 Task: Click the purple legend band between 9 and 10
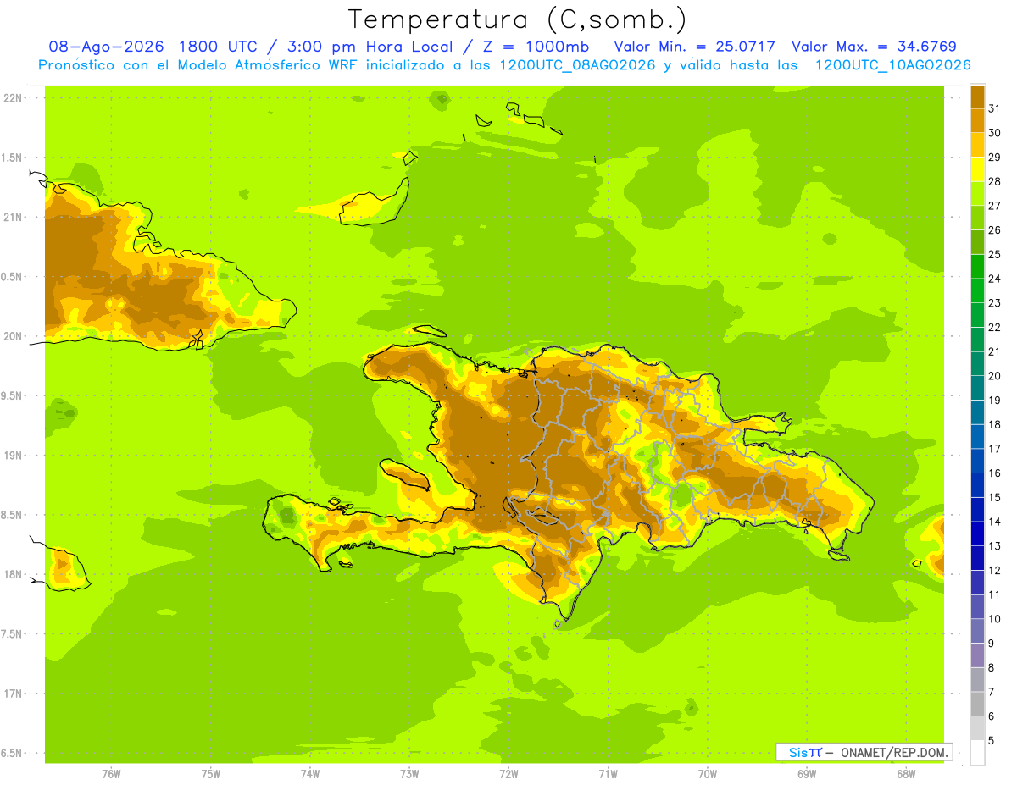click(977, 631)
